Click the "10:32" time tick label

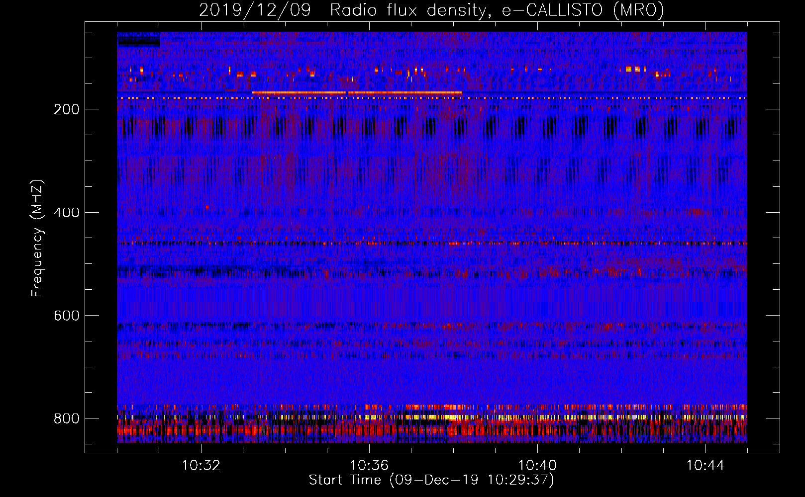pos(201,466)
